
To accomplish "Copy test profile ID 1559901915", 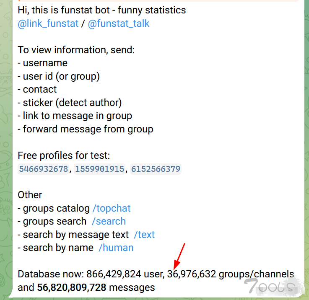I will tap(99, 169).
